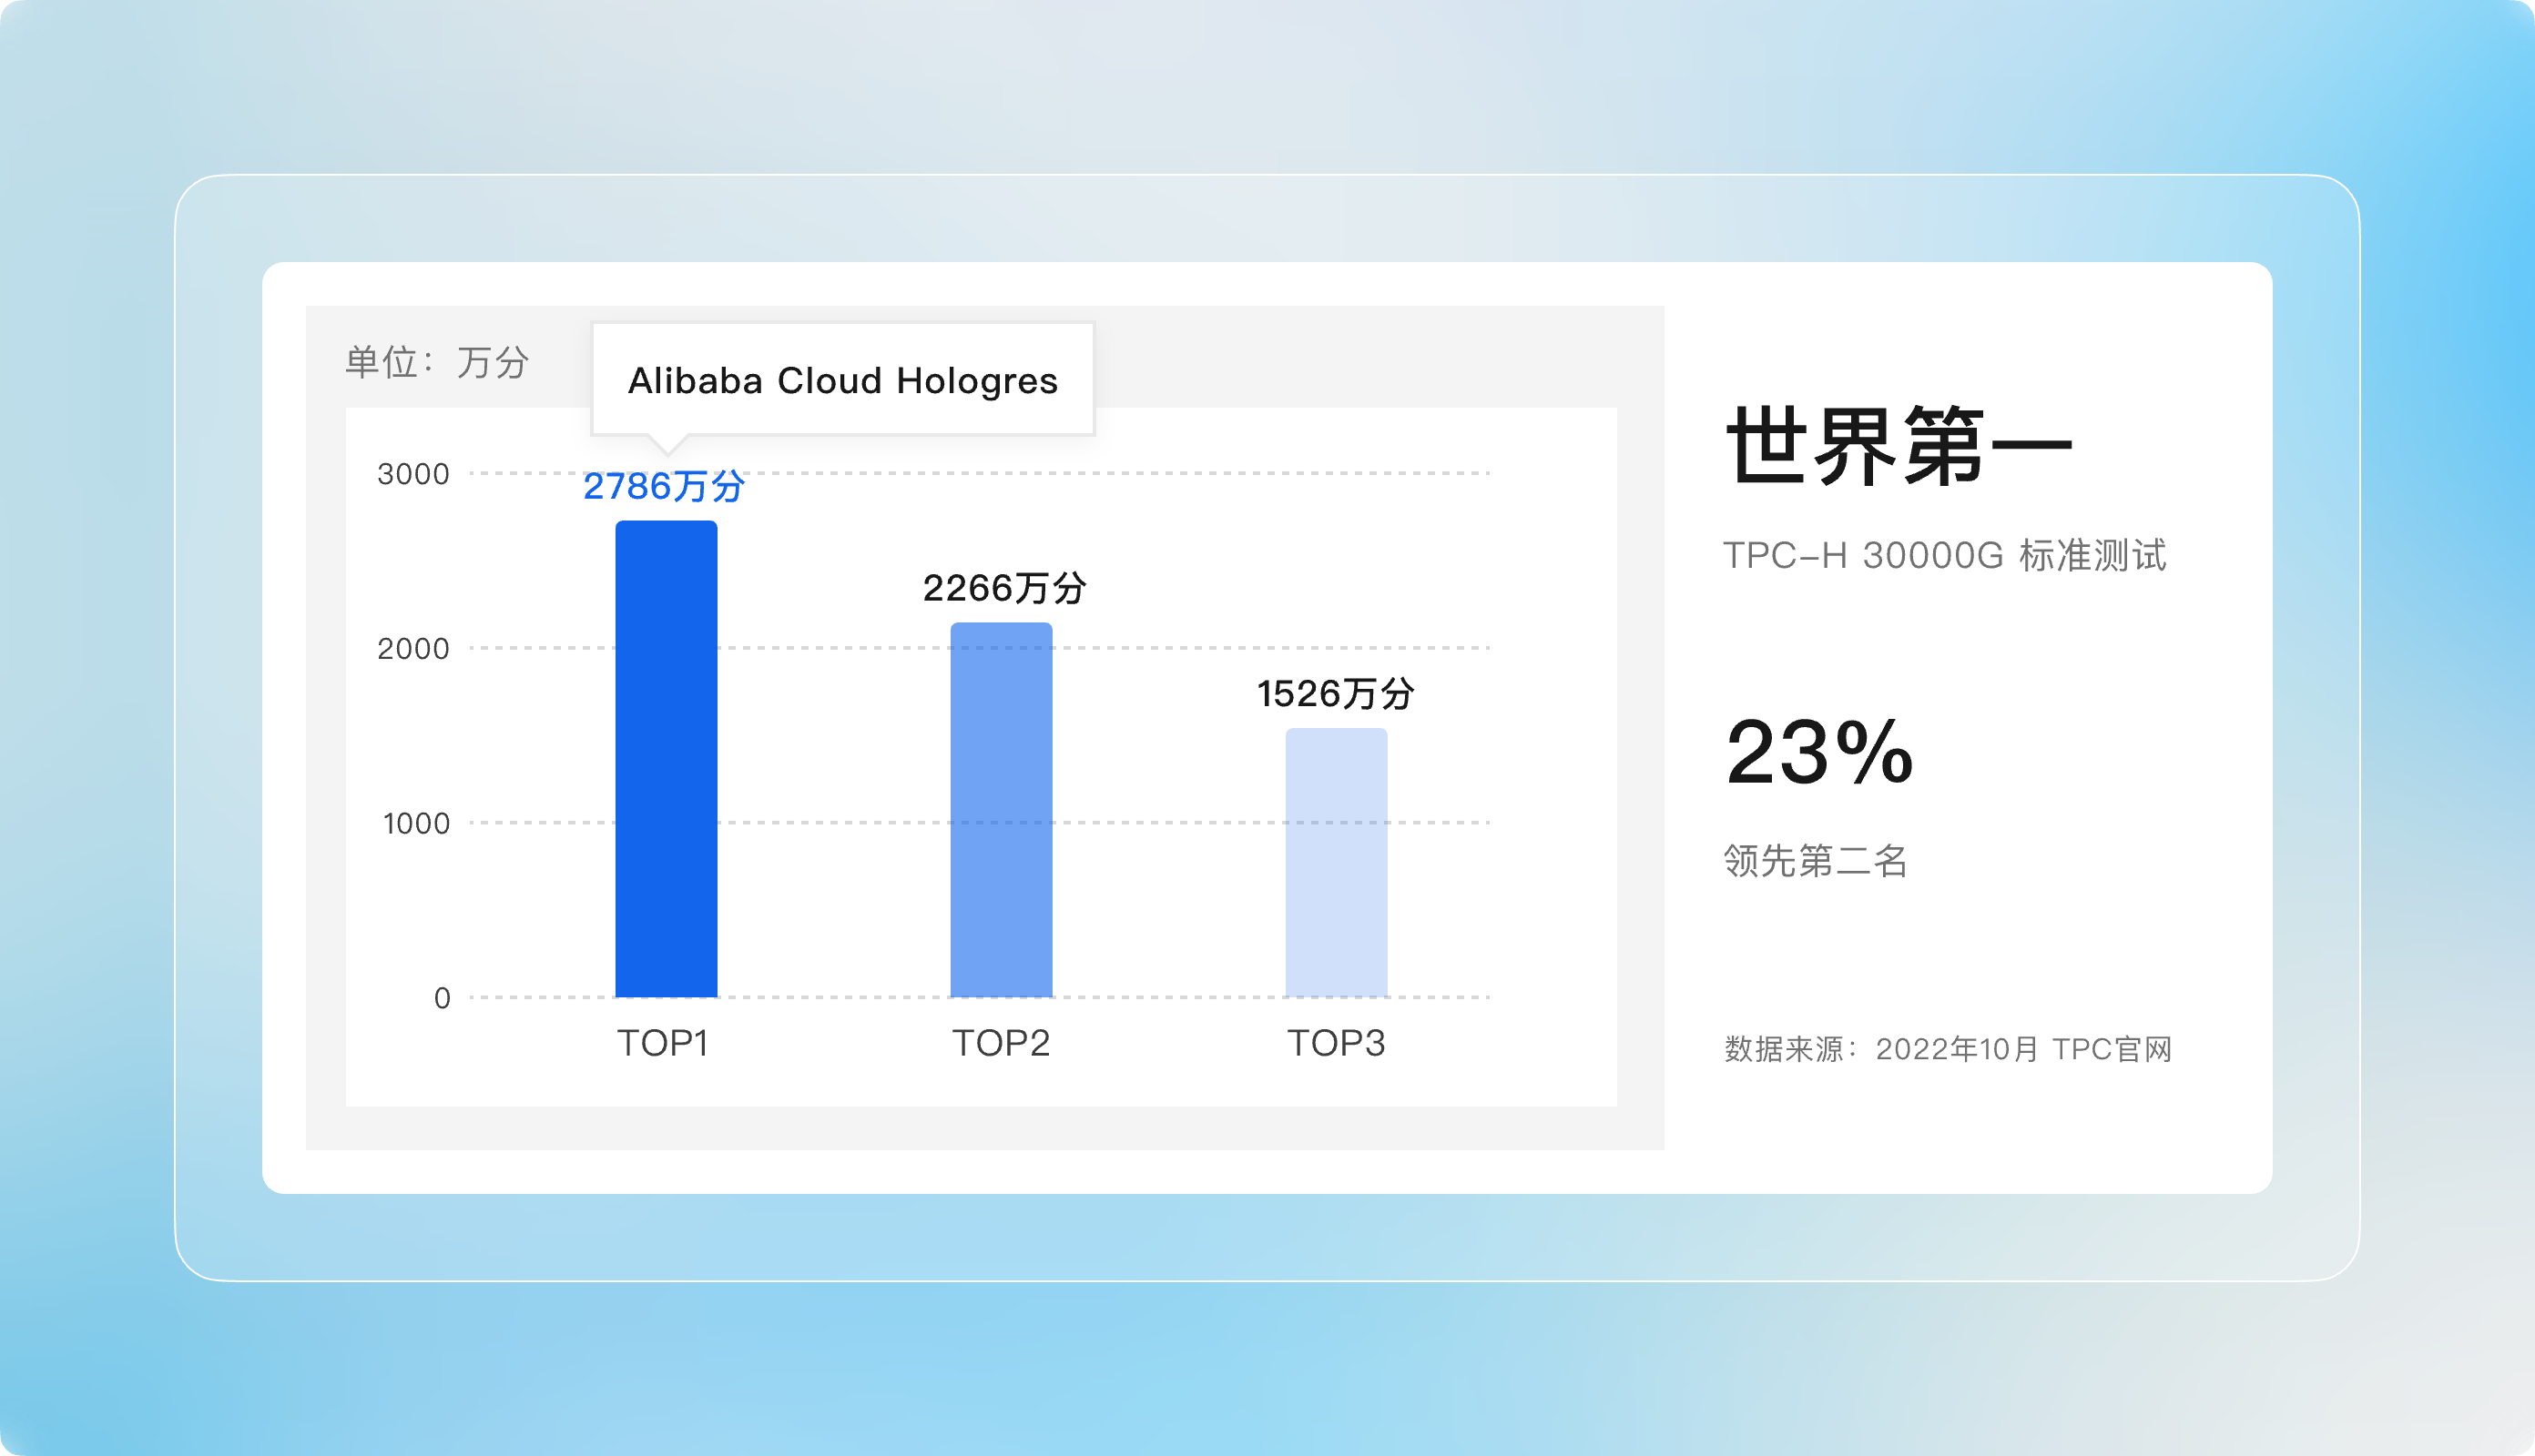
Task: Click the 领先第二名 caption
Action: click(x=1816, y=860)
